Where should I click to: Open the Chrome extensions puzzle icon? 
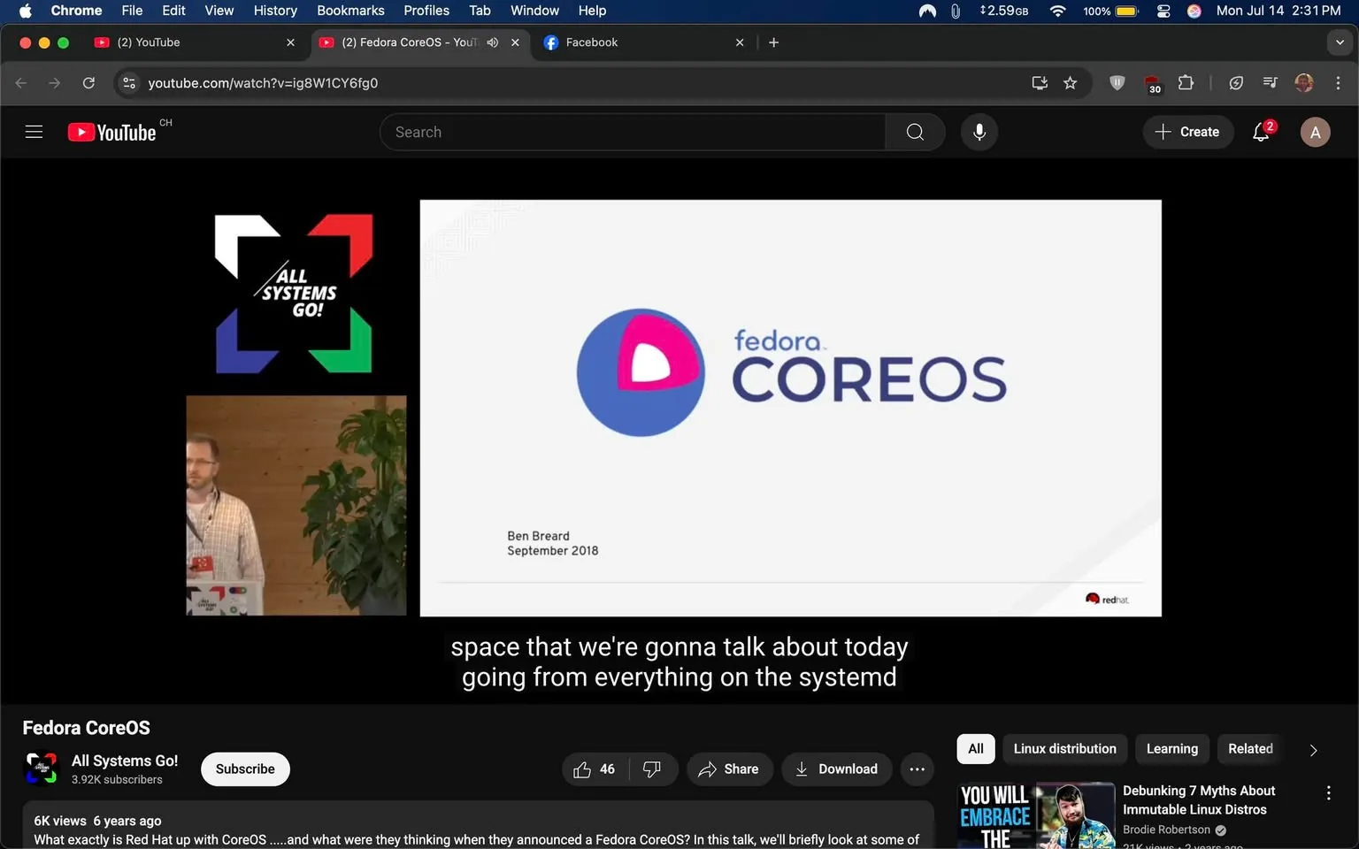pyautogui.click(x=1186, y=83)
